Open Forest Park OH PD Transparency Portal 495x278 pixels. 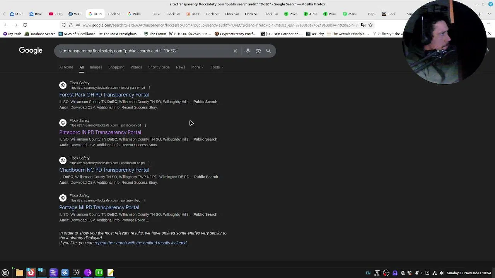104,95
